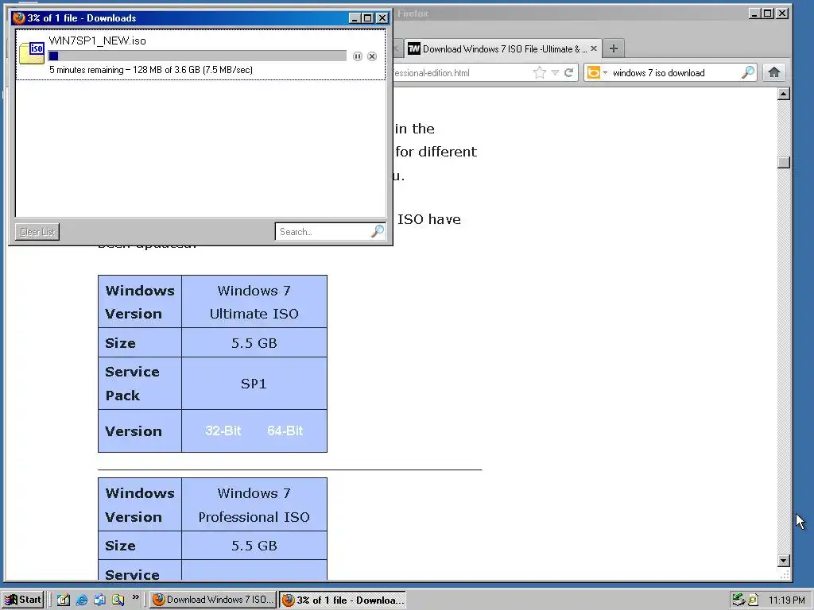Click the page scroll up arrow
Screen dimensions: 814x610
[784, 94]
